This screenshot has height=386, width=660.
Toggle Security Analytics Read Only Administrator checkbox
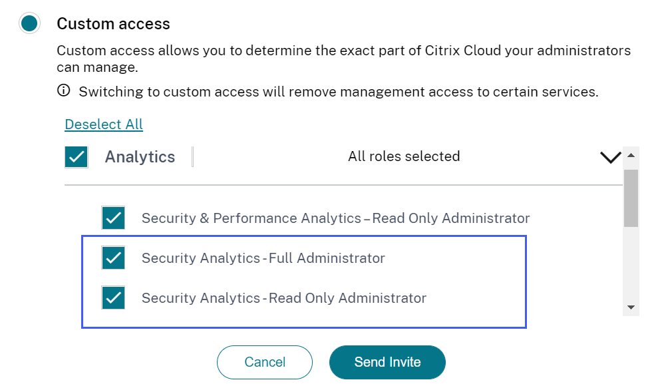tap(114, 297)
